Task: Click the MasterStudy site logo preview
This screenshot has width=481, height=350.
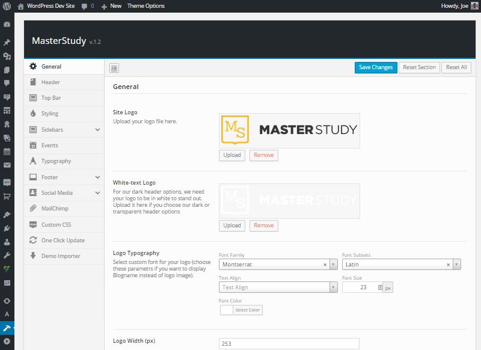Action: (x=289, y=130)
